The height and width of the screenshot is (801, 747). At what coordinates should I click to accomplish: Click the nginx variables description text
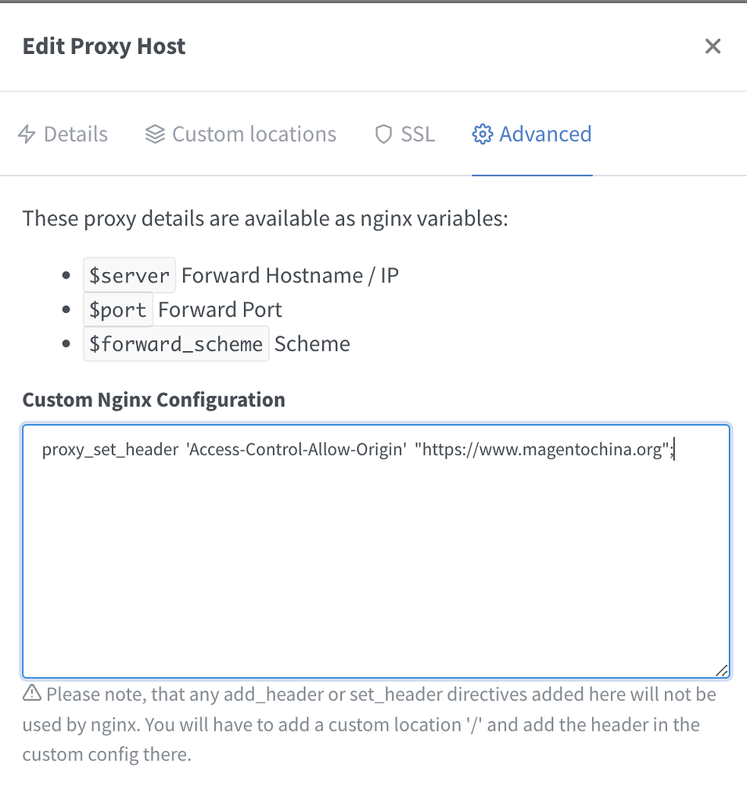tap(265, 218)
